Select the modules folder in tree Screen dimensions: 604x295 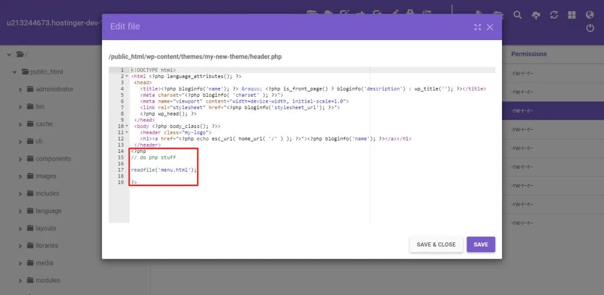click(48, 280)
